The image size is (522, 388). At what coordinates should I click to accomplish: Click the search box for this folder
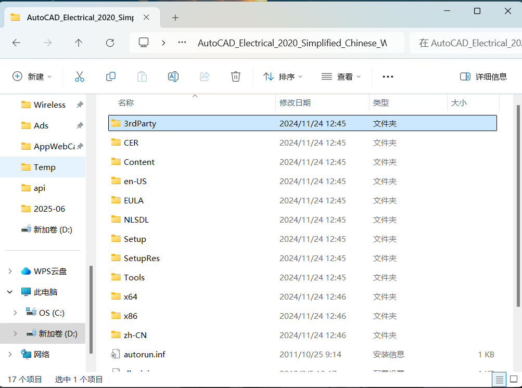coord(466,43)
